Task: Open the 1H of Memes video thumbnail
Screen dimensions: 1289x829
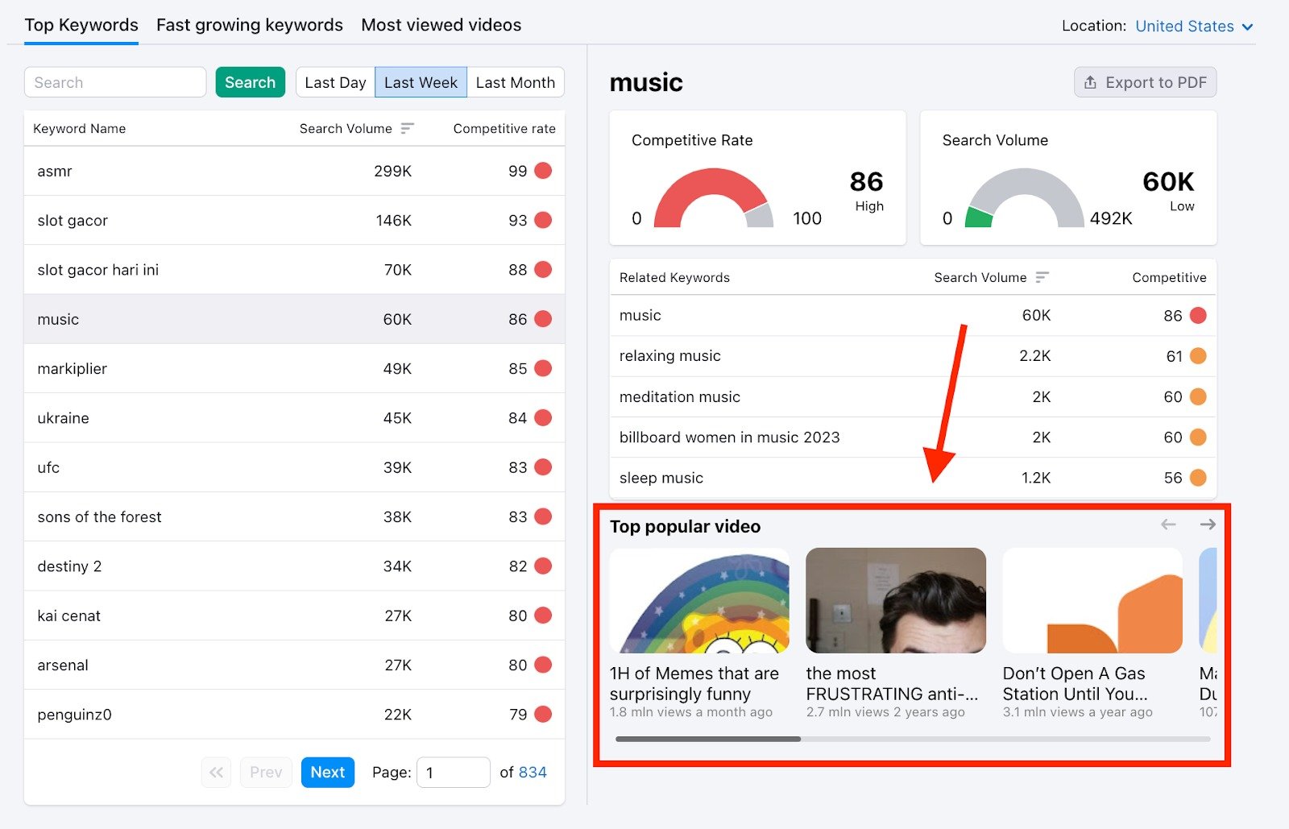Action: pyautogui.click(x=698, y=600)
